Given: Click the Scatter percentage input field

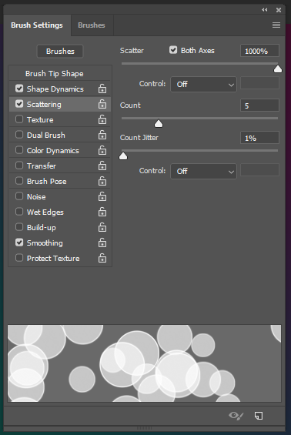Looking at the screenshot, I should (259, 51).
